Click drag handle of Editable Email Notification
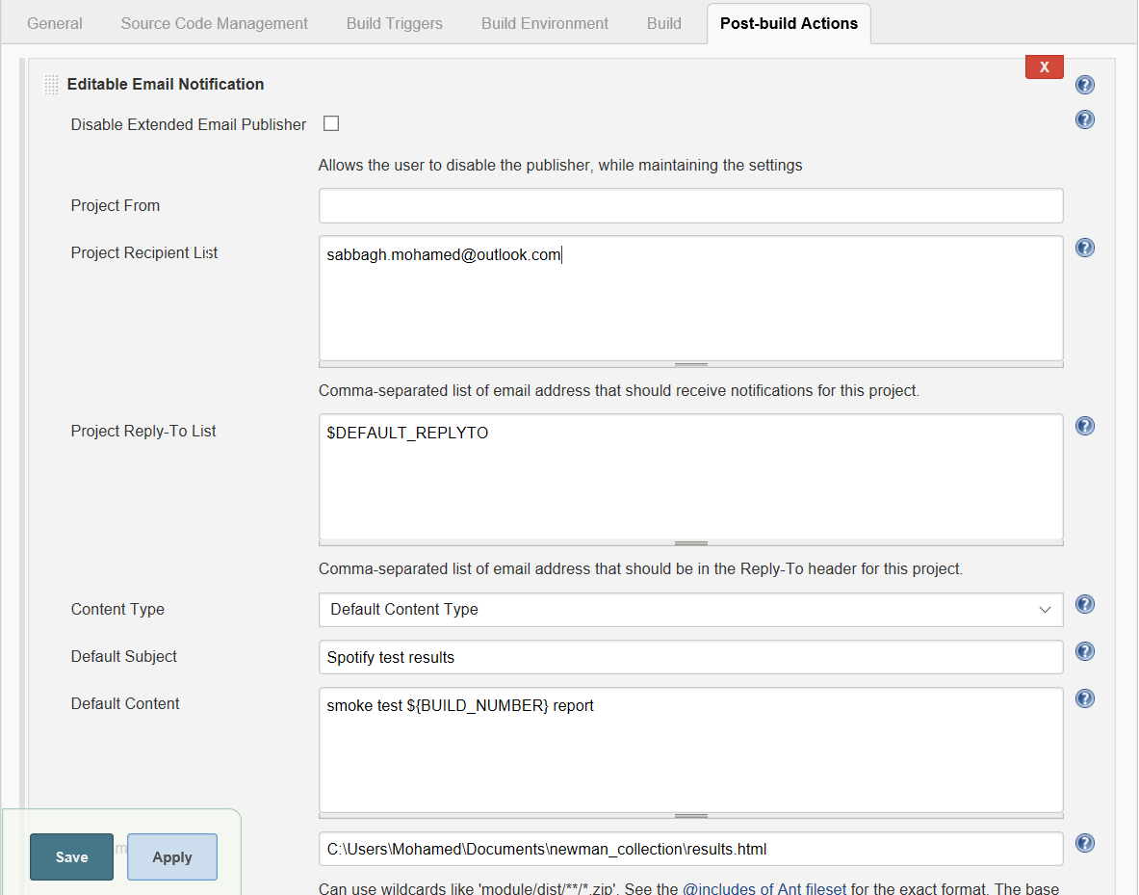 (51, 85)
